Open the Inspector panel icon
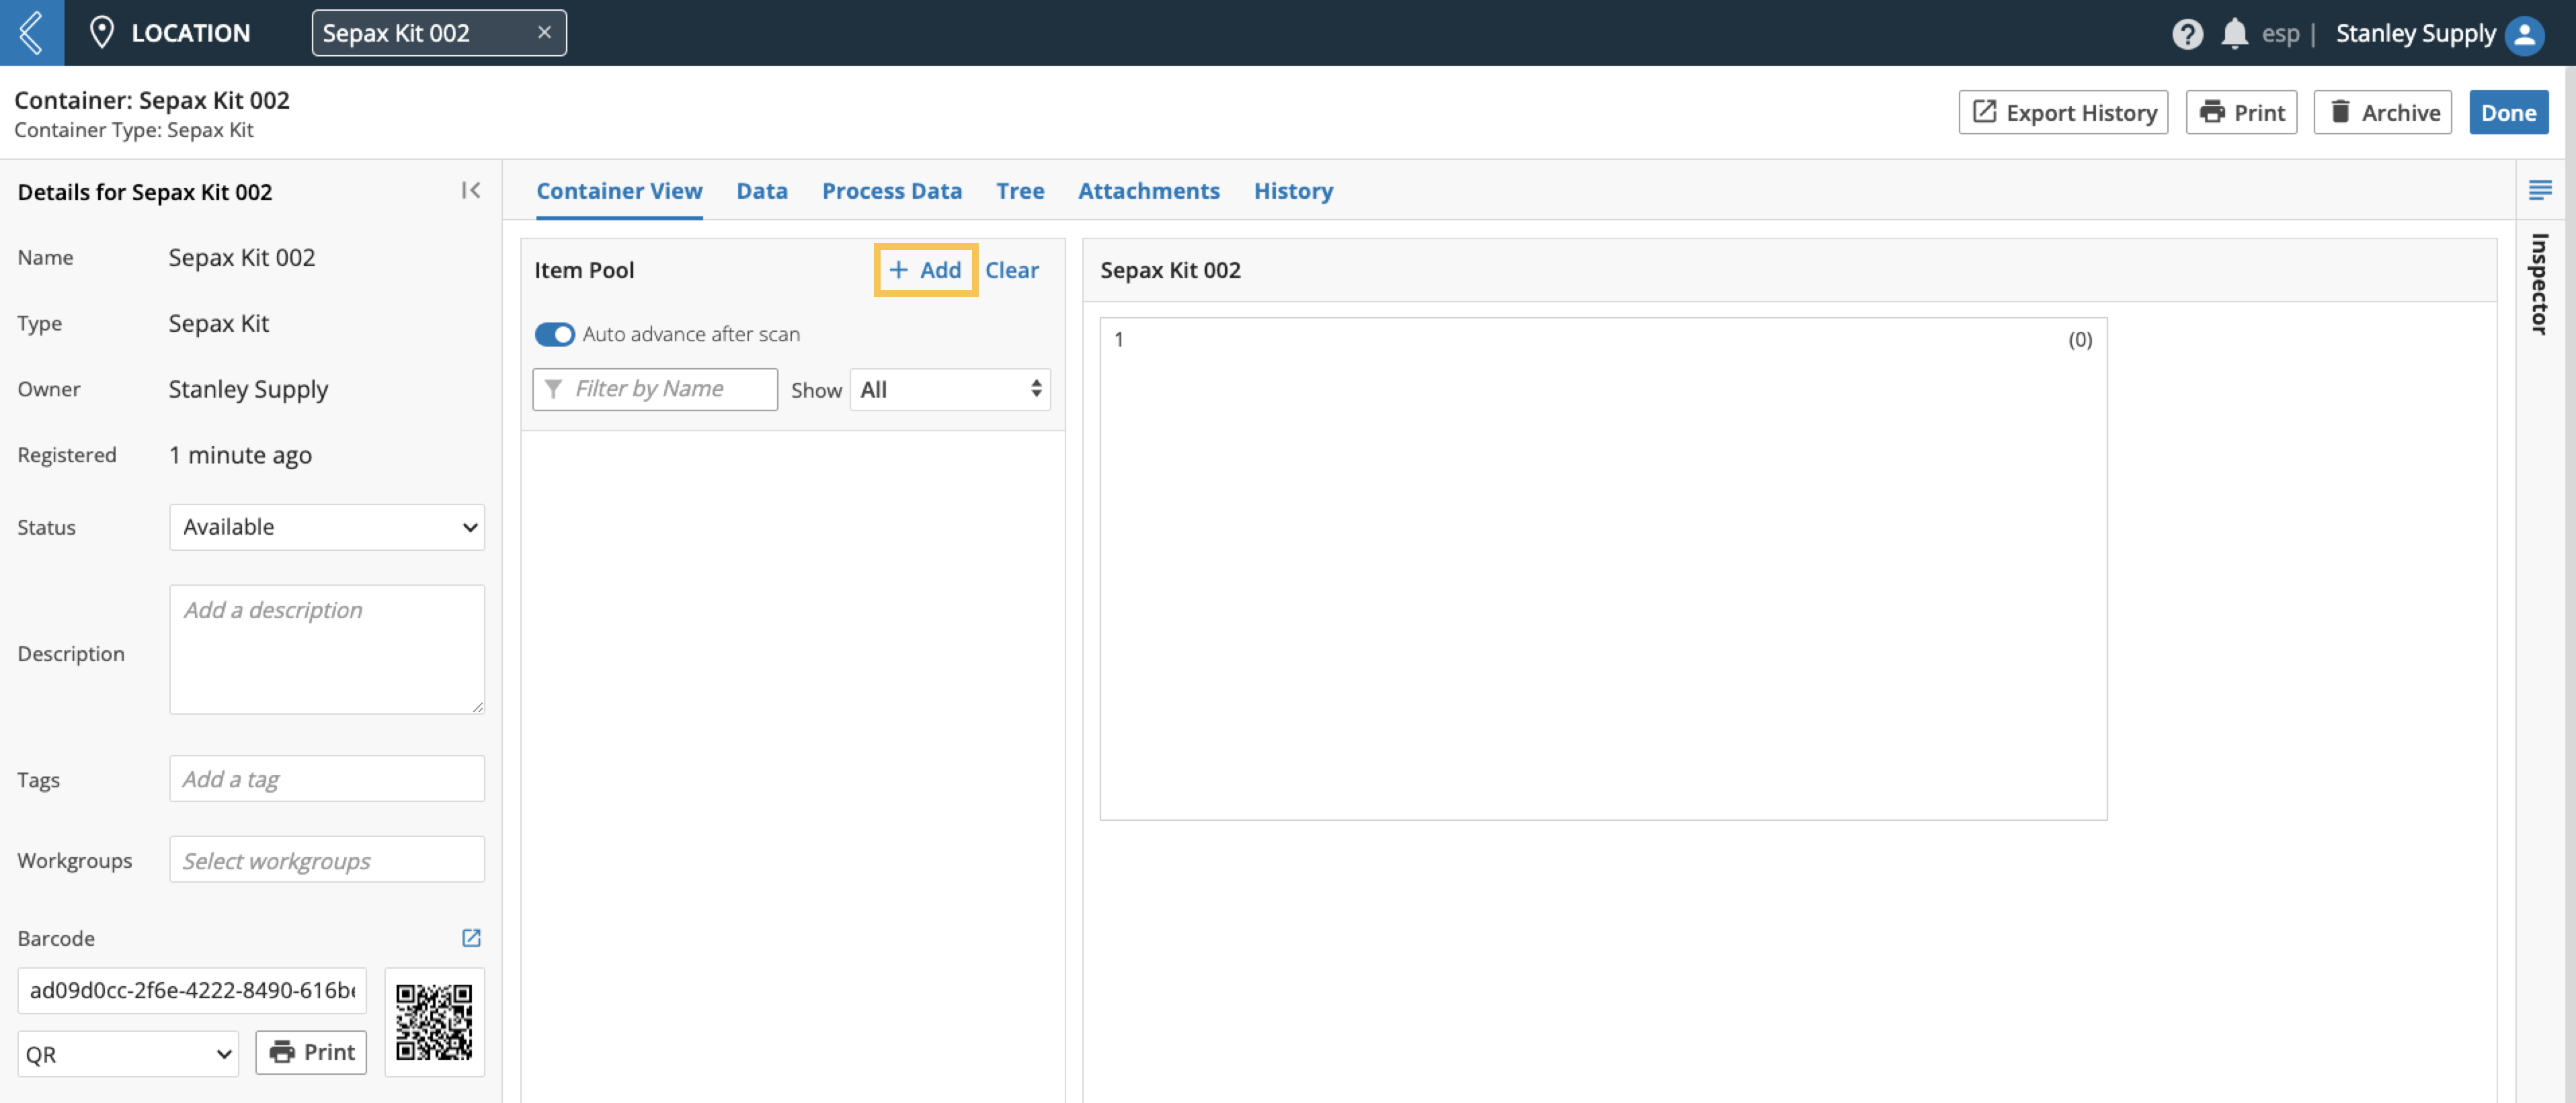This screenshot has width=2576, height=1103. [x=2540, y=190]
